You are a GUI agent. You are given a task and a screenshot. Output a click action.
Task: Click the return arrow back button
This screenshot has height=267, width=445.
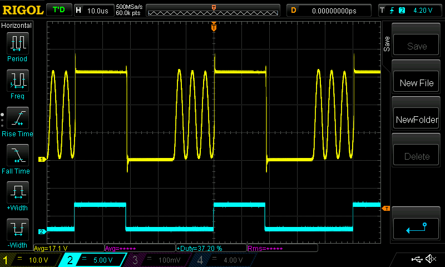(x=417, y=228)
